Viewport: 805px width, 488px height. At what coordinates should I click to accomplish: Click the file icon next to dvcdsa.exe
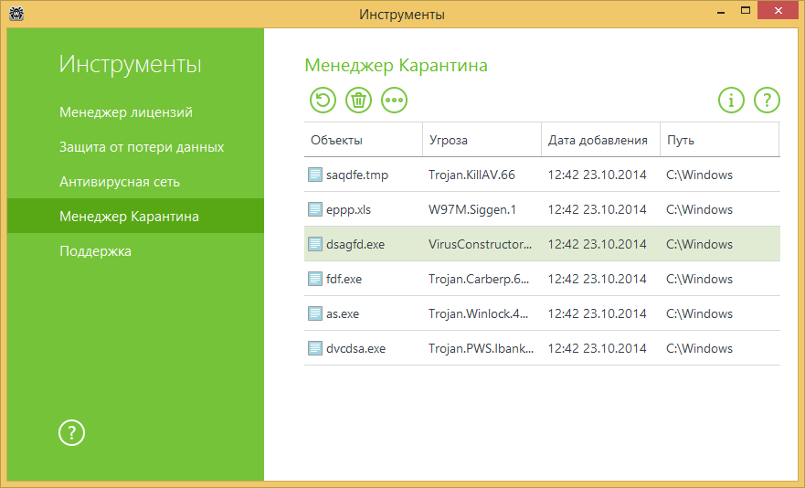click(314, 348)
